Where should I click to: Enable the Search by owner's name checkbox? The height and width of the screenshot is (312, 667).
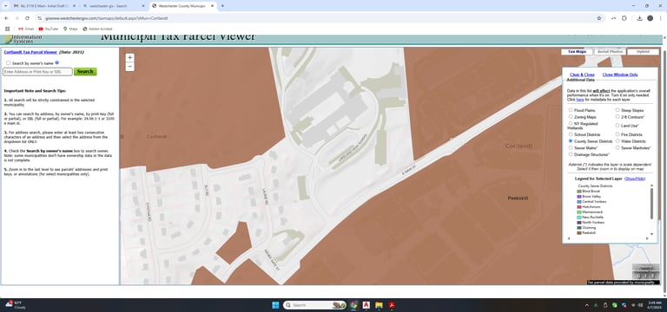click(x=8, y=63)
